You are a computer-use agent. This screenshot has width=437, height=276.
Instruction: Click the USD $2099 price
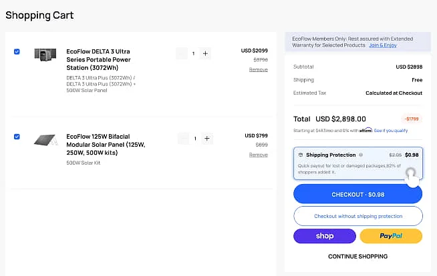coord(254,51)
